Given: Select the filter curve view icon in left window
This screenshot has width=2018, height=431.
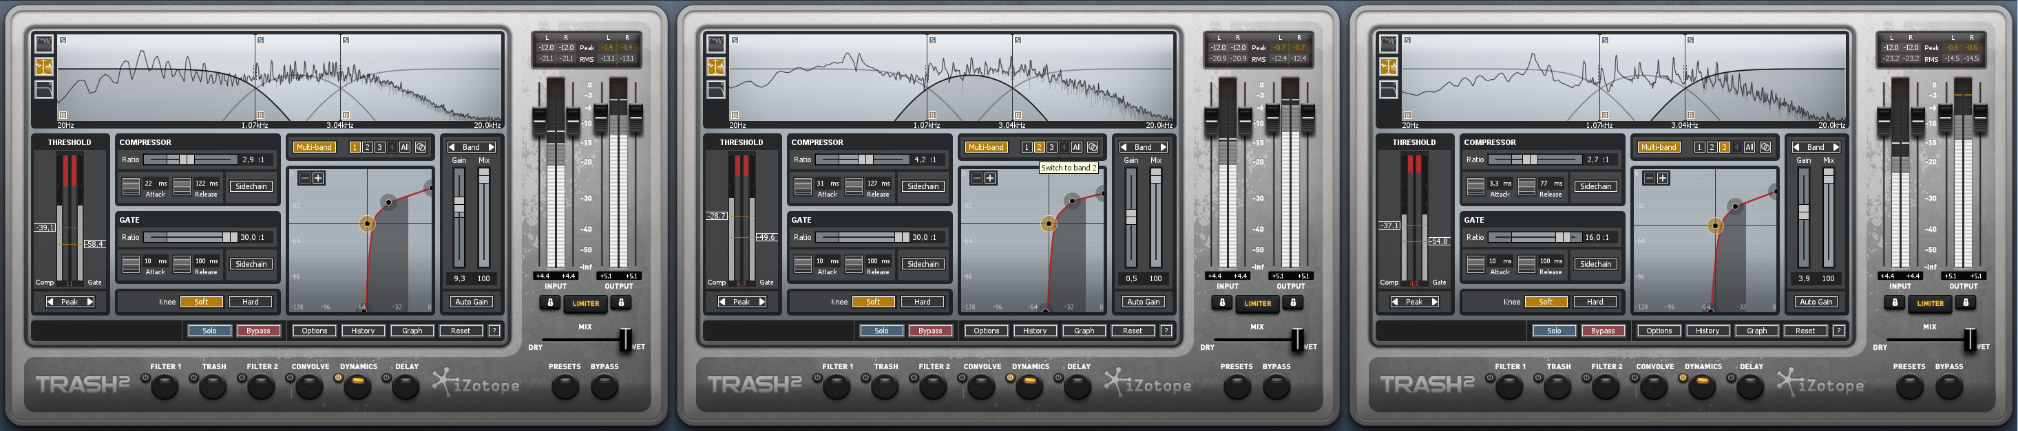Looking at the screenshot, I should [44, 89].
